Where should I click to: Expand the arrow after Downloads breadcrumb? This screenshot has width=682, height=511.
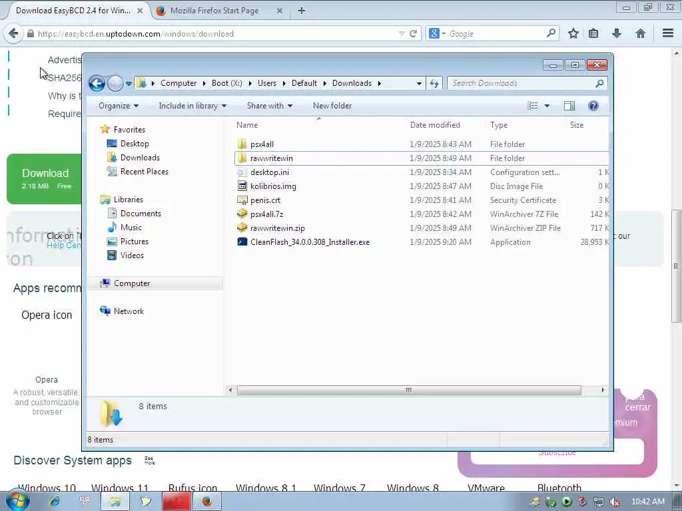point(380,83)
